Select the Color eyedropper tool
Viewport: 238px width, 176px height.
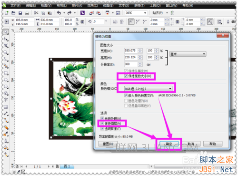6,134
